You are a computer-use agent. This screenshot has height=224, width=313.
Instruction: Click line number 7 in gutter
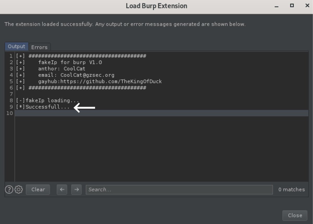point(11,94)
